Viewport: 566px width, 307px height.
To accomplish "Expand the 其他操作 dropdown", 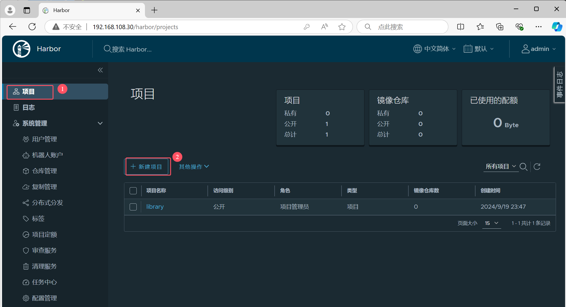I will 194,167.
